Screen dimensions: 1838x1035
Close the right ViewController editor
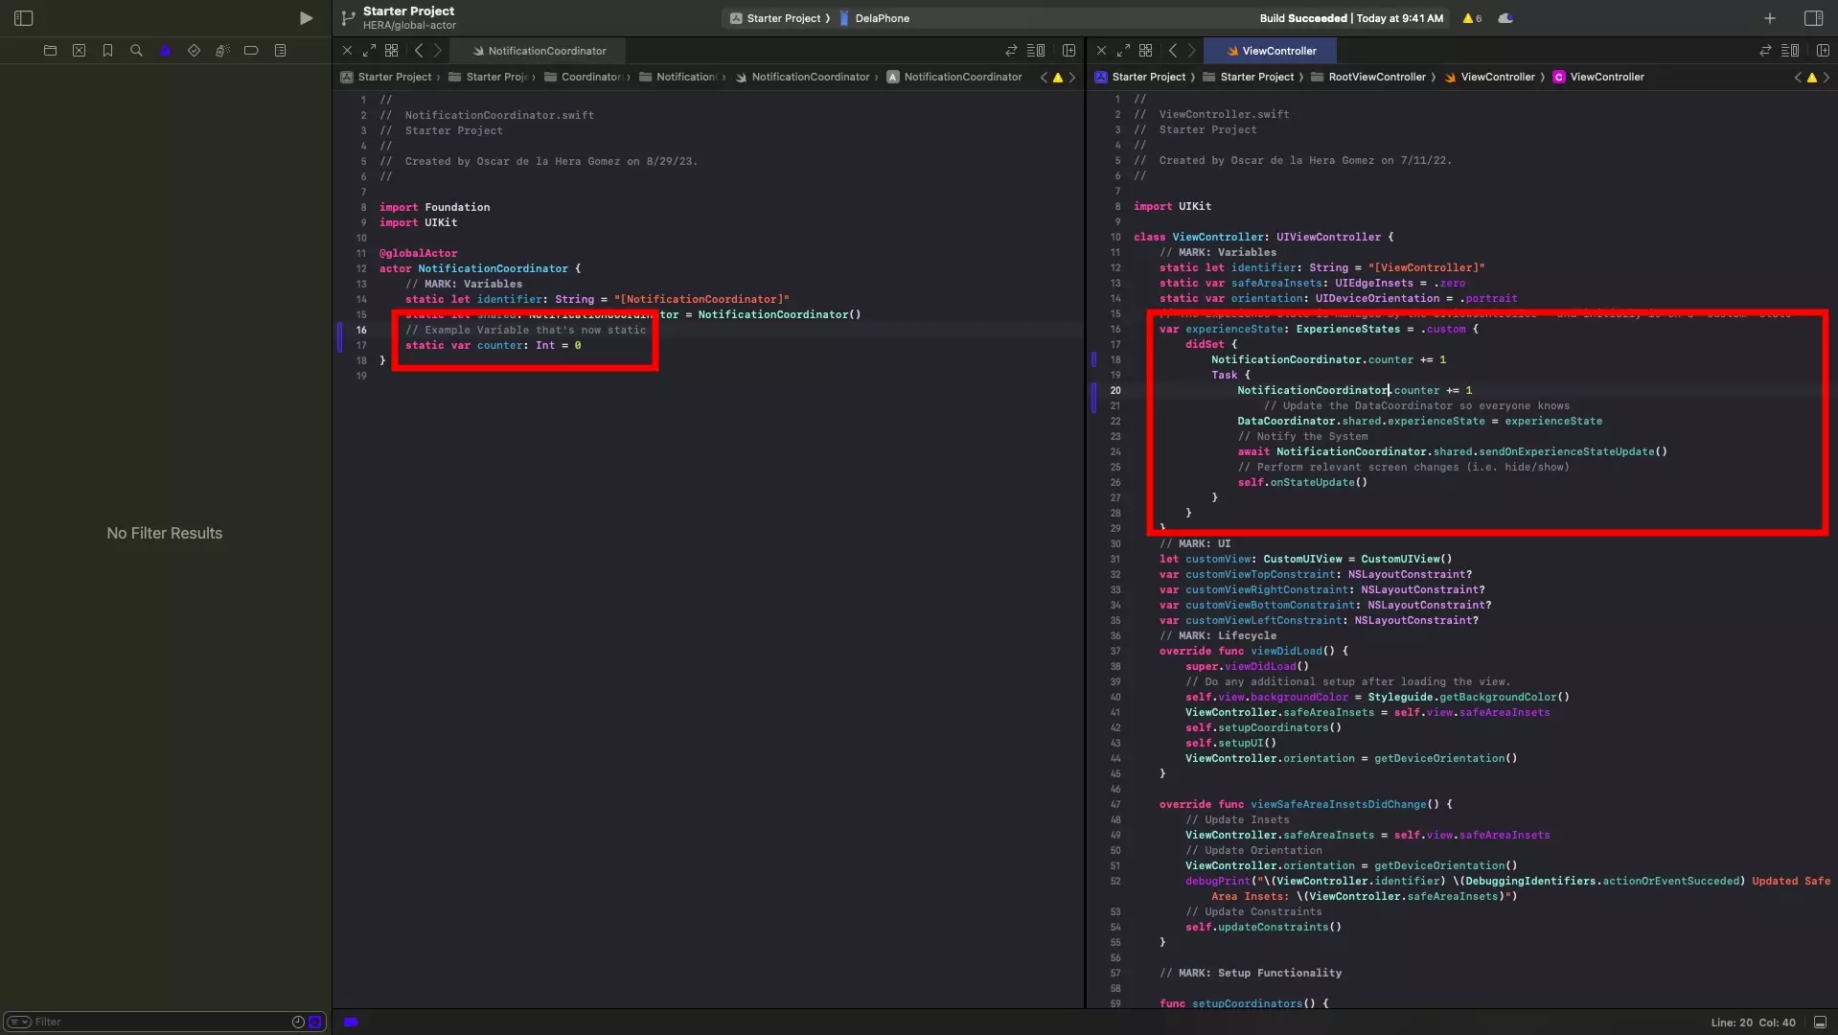click(x=1101, y=51)
